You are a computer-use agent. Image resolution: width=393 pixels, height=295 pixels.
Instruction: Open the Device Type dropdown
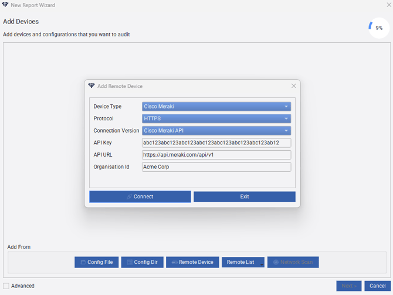pyautogui.click(x=216, y=107)
